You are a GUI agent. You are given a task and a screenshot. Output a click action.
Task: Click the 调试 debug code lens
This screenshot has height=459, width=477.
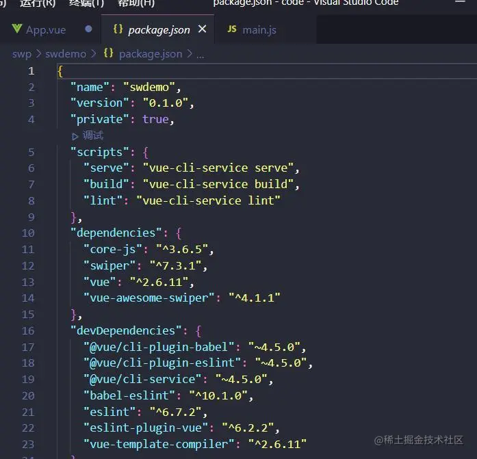pos(93,135)
